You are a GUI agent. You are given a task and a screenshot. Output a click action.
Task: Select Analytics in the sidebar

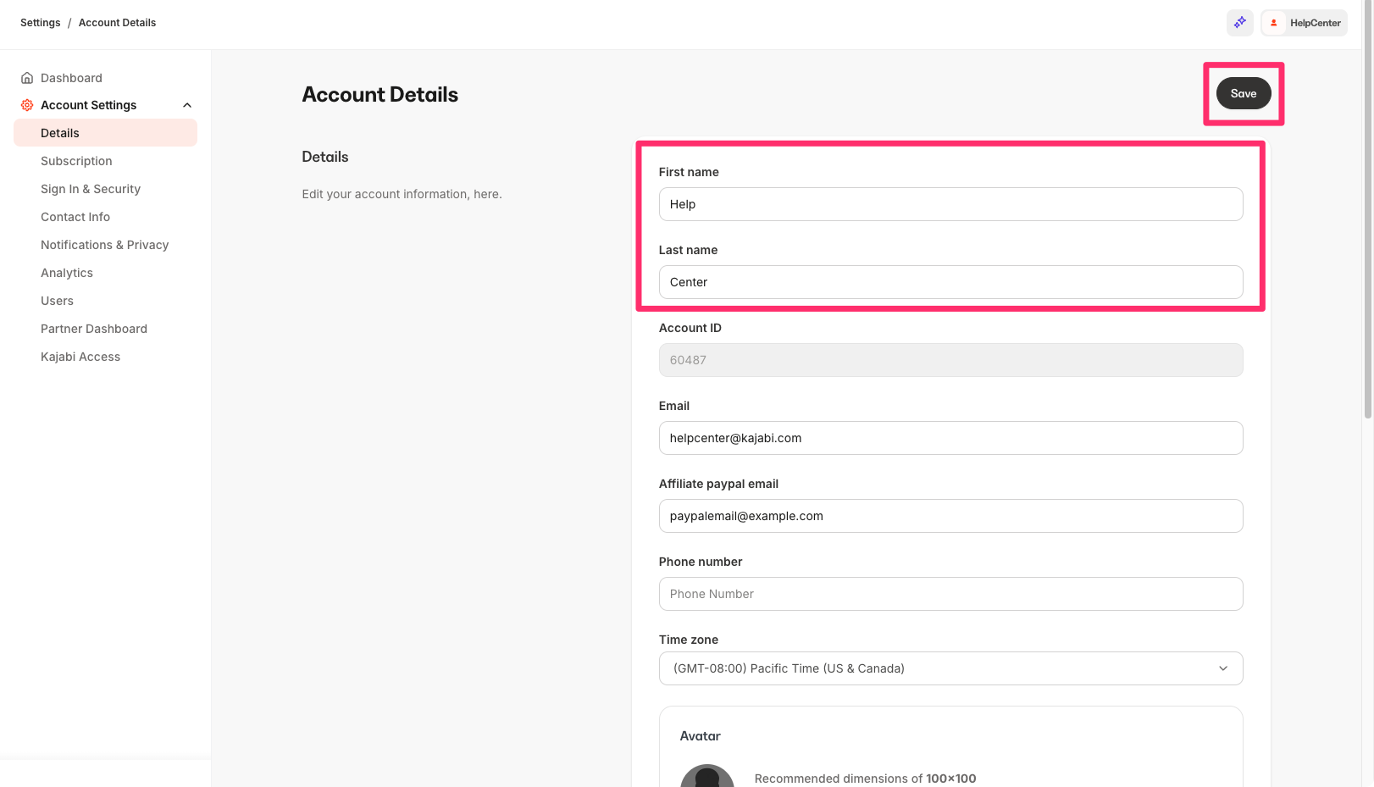point(66,273)
